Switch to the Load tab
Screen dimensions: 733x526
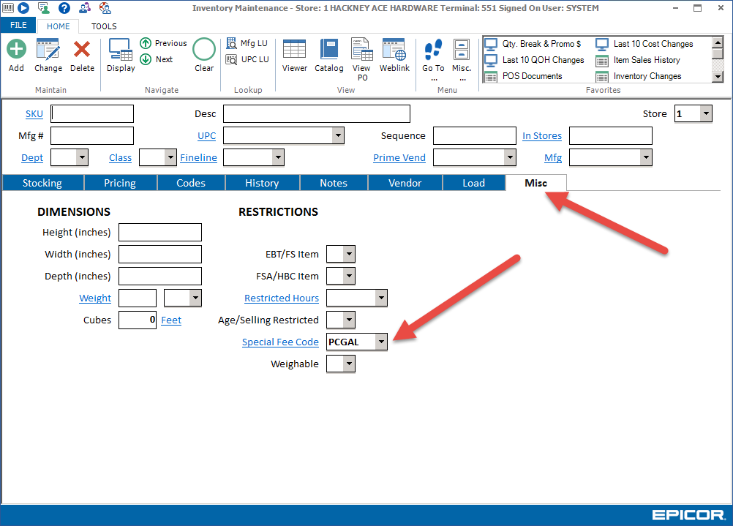[473, 183]
